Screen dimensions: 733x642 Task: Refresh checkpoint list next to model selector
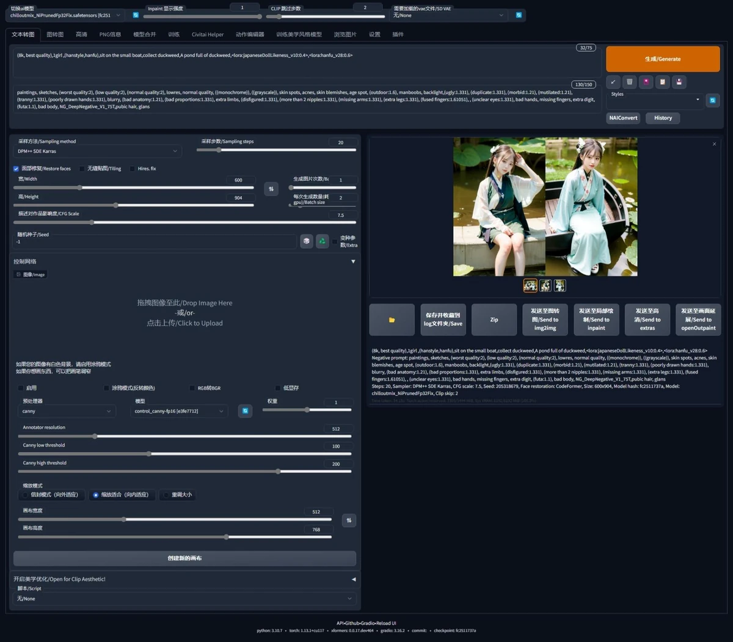click(x=136, y=14)
